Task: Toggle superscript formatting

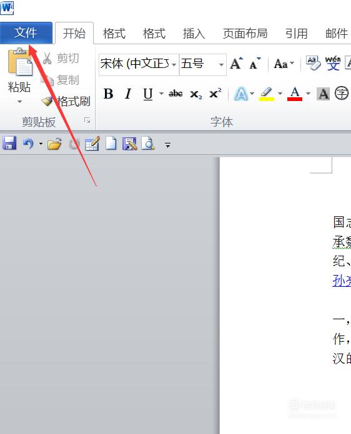Action: point(215,94)
